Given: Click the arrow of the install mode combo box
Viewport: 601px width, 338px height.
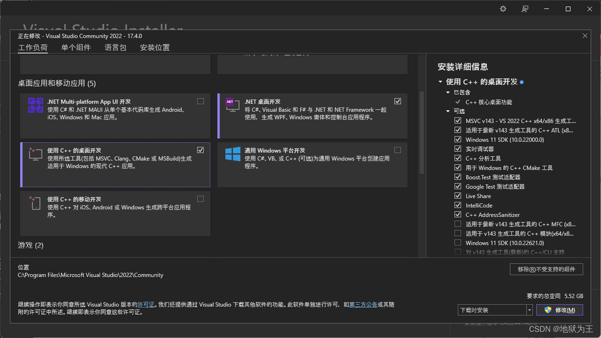Looking at the screenshot, I should tap(530, 310).
